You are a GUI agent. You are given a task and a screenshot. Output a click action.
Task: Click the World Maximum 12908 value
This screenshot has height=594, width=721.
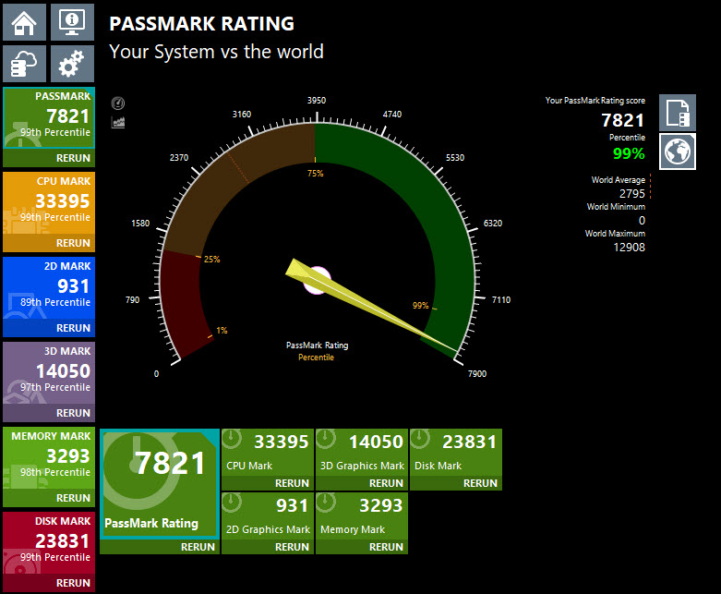coord(629,248)
